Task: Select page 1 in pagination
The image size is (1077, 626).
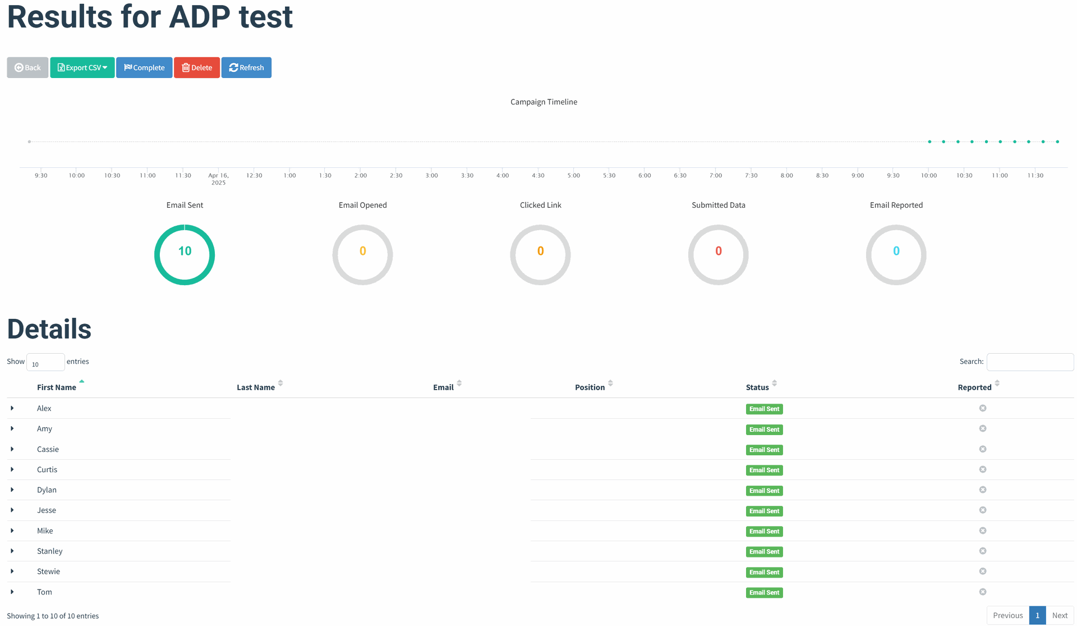Action: click(x=1037, y=615)
